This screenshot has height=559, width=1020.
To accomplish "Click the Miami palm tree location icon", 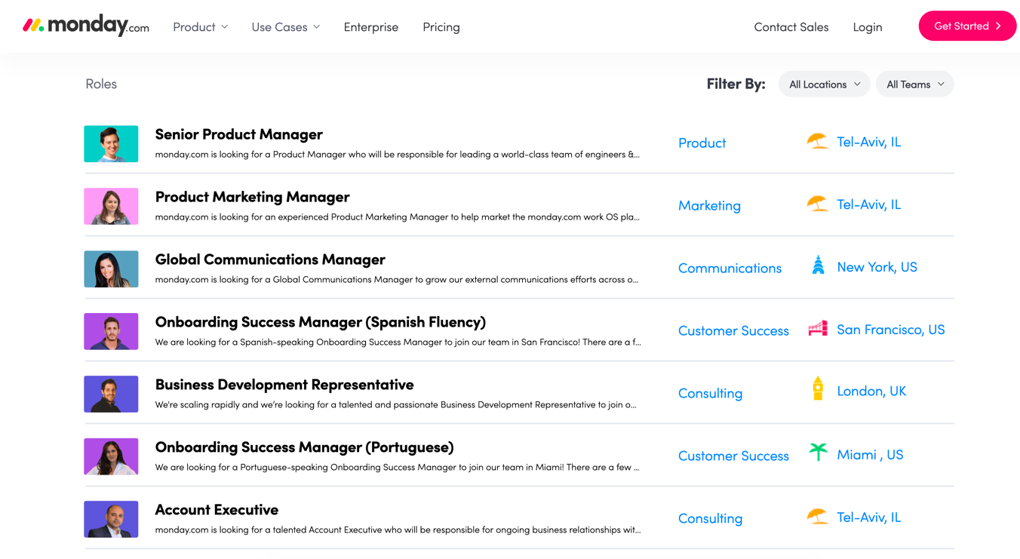I will click(818, 453).
